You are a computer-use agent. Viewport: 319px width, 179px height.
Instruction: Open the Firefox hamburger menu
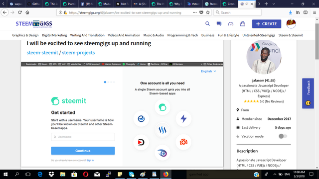(315, 12)
